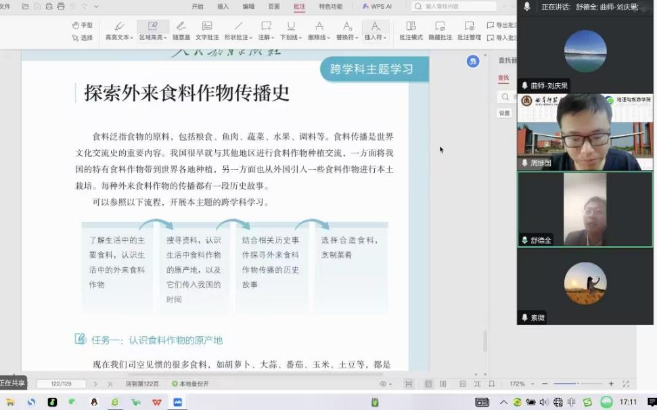Click the 选择 selection tool
The height and width of the screenshot is (410, 657).
82,38
